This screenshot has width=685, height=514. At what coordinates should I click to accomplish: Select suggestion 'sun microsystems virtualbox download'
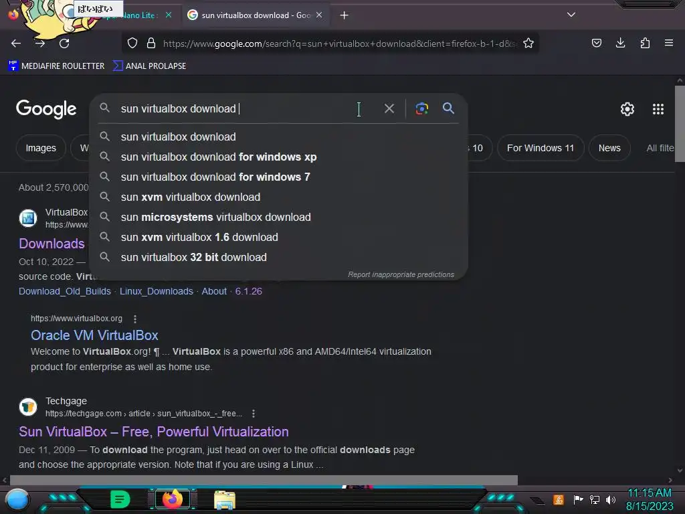(278, 218)
